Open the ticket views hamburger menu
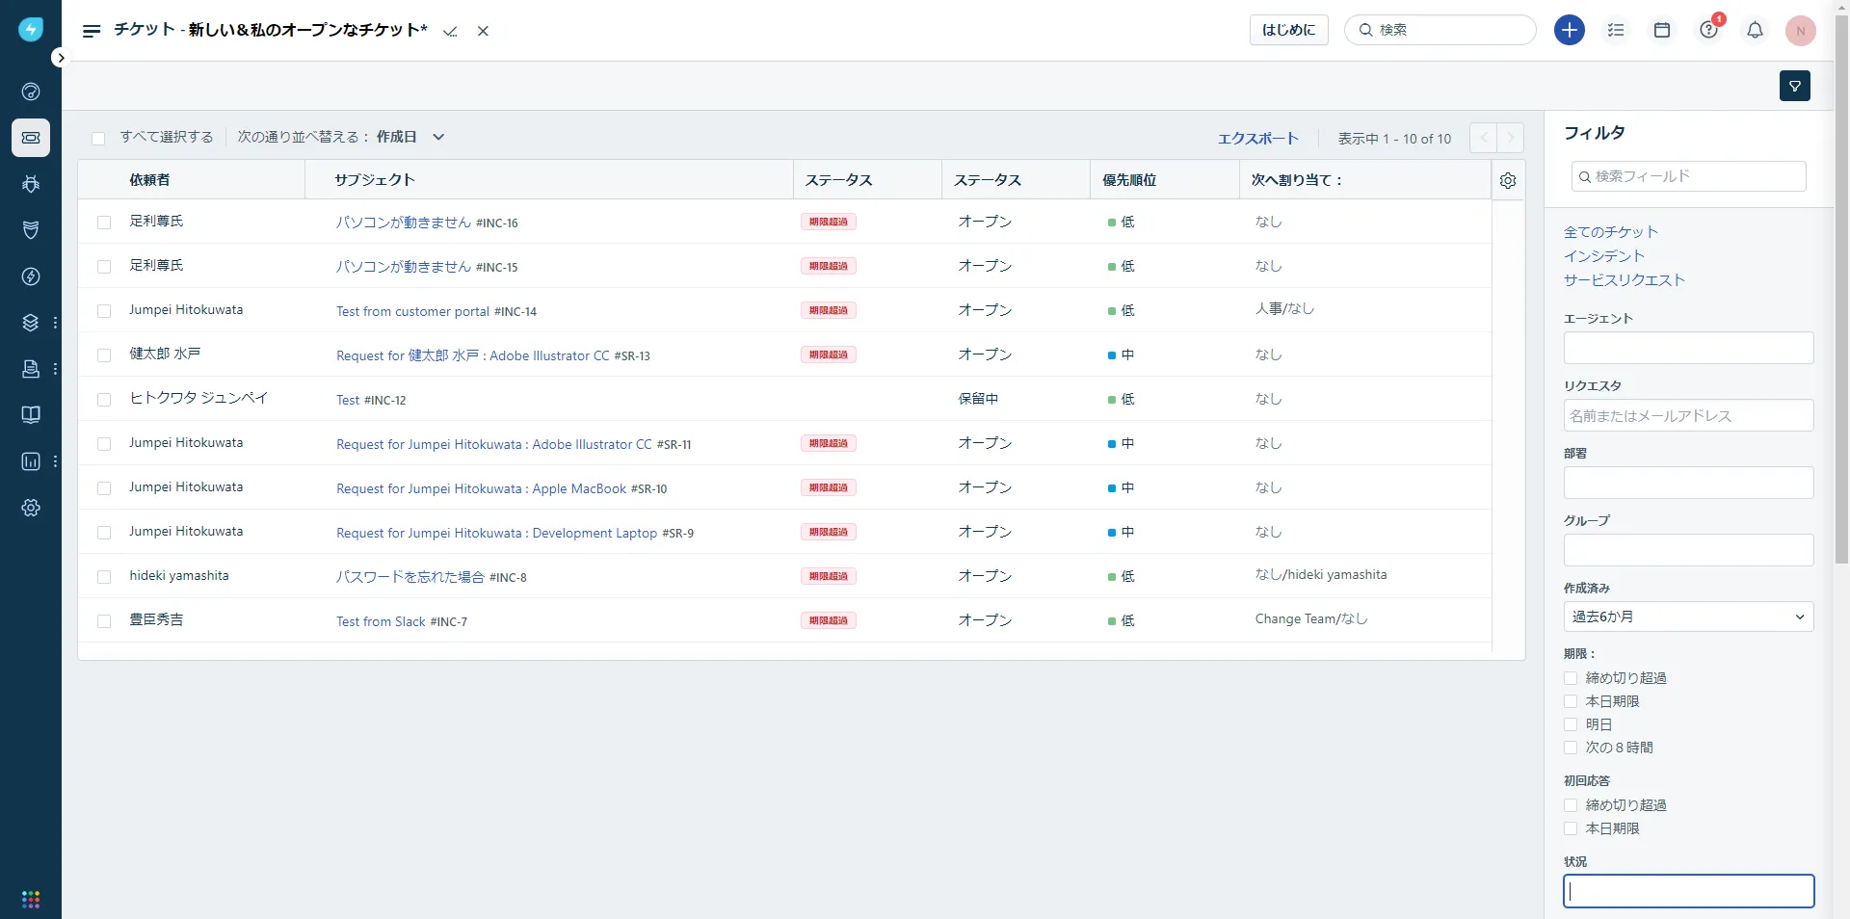 point(92,31)
